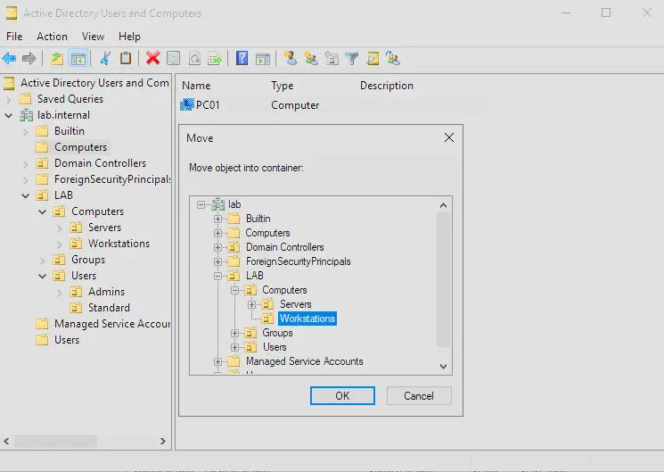Screen dimensions: 664x472
Task: Toggle Show/Hide Action Pane icon
Action: [x=263, y=59]
